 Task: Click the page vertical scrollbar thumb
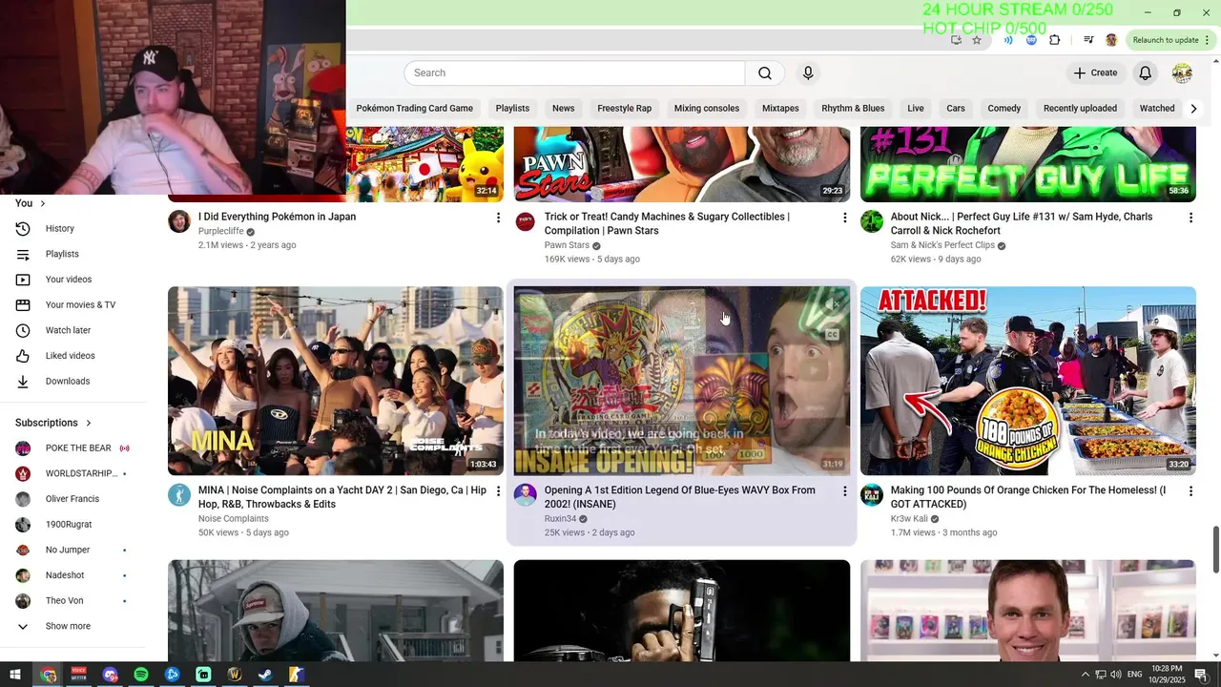tap(1216, 550)
